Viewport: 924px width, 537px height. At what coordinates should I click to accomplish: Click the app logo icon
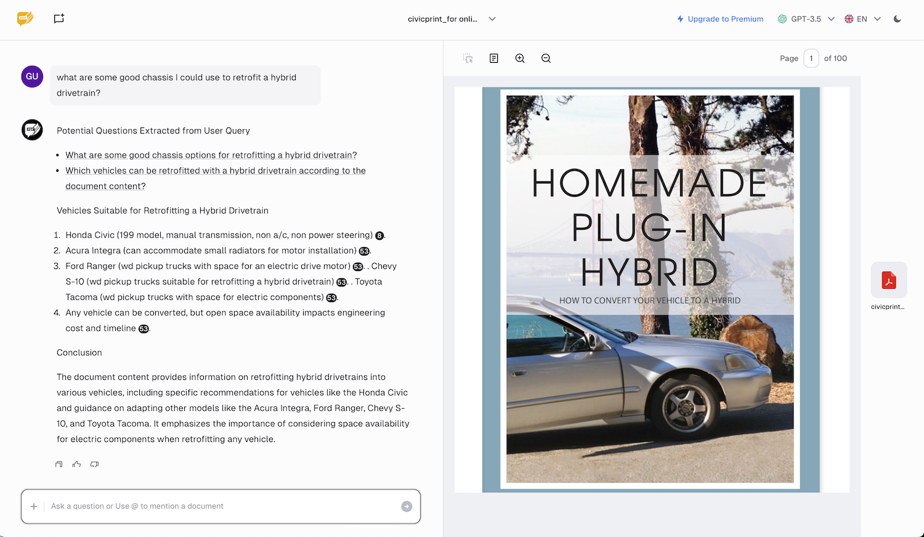[x=25, y=18]
